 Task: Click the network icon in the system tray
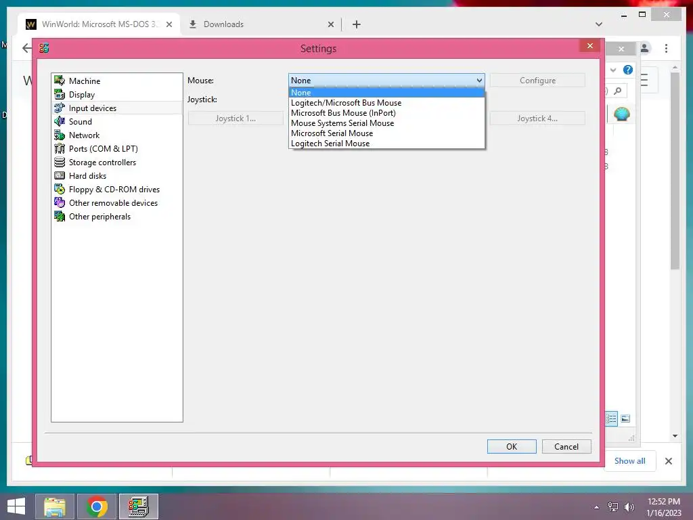(x=613, y=507)
